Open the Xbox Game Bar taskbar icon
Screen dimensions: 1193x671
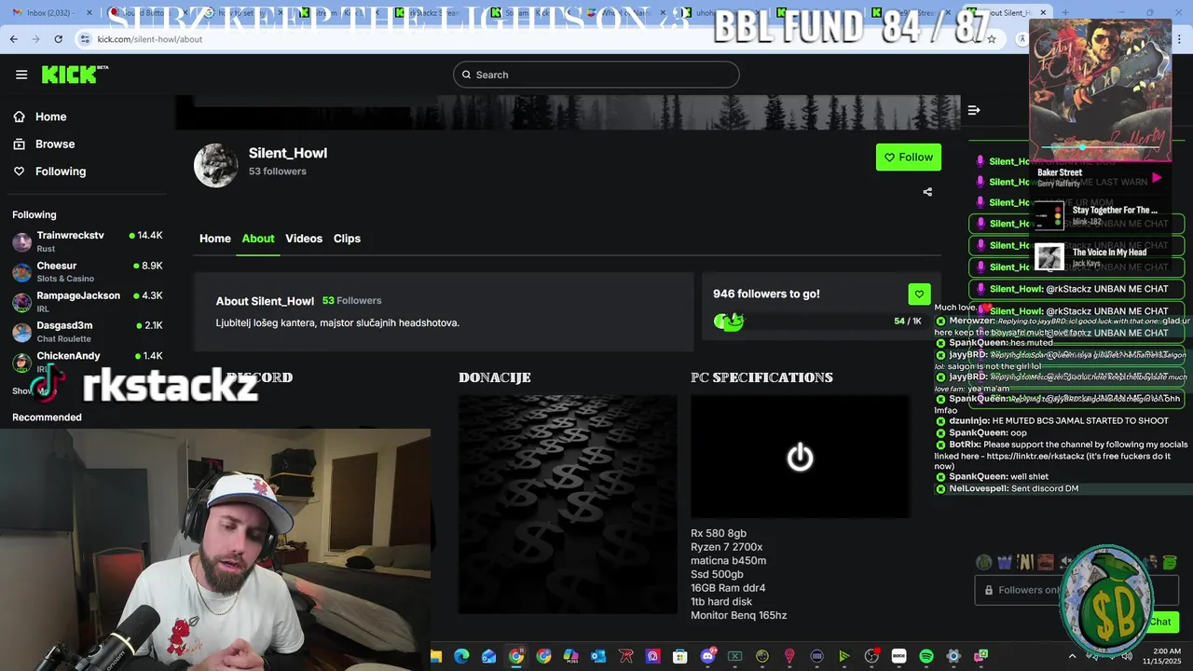[734, 656]
